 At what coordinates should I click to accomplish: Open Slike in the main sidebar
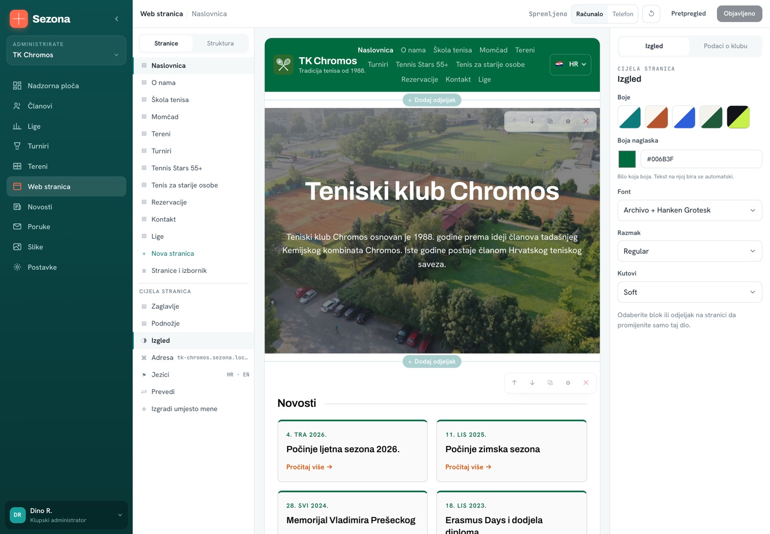[66, 247]
